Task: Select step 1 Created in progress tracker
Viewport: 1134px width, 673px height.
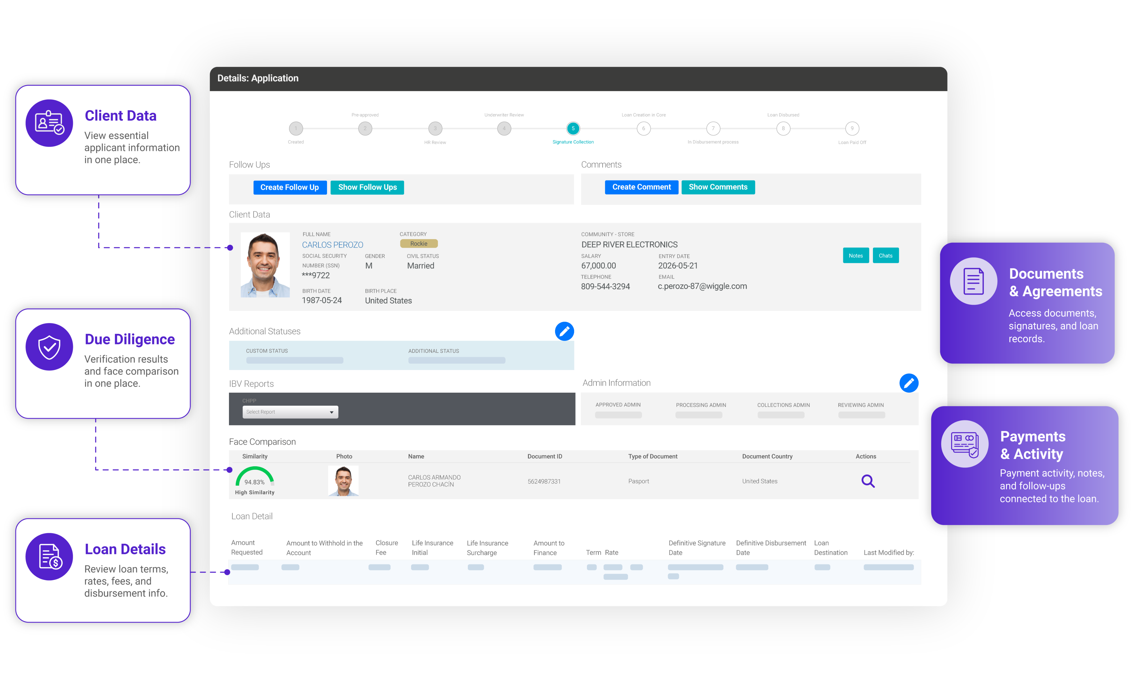Action: [296, 128]
